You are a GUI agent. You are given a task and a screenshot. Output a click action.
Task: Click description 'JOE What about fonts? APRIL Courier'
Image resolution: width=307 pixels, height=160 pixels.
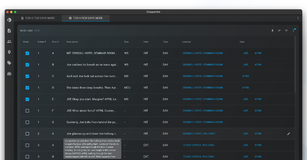(91, 111)
